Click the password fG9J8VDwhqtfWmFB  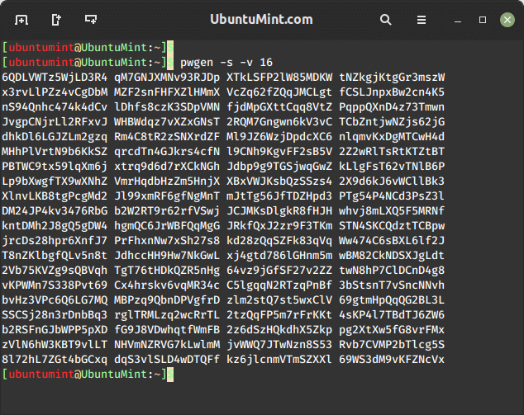167,329
